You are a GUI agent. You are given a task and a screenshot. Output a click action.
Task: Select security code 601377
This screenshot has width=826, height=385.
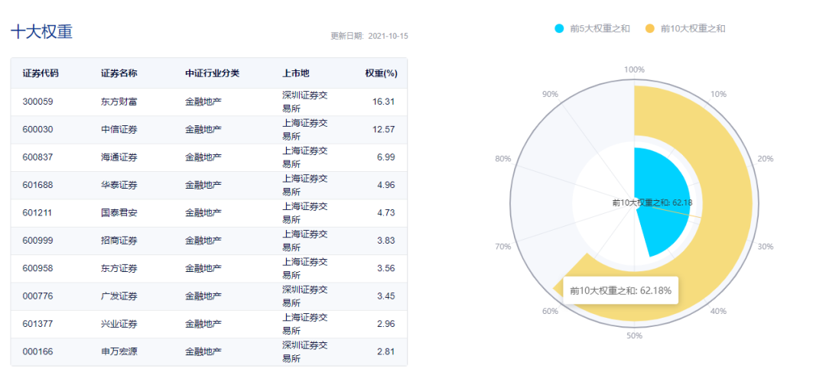(x=38, y=324)
